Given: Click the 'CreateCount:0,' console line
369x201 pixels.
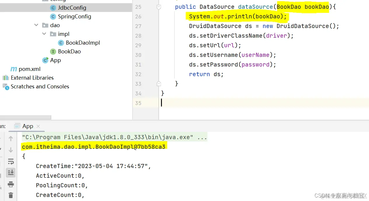Looking at the screenshot, I should (x=60, y=195).
